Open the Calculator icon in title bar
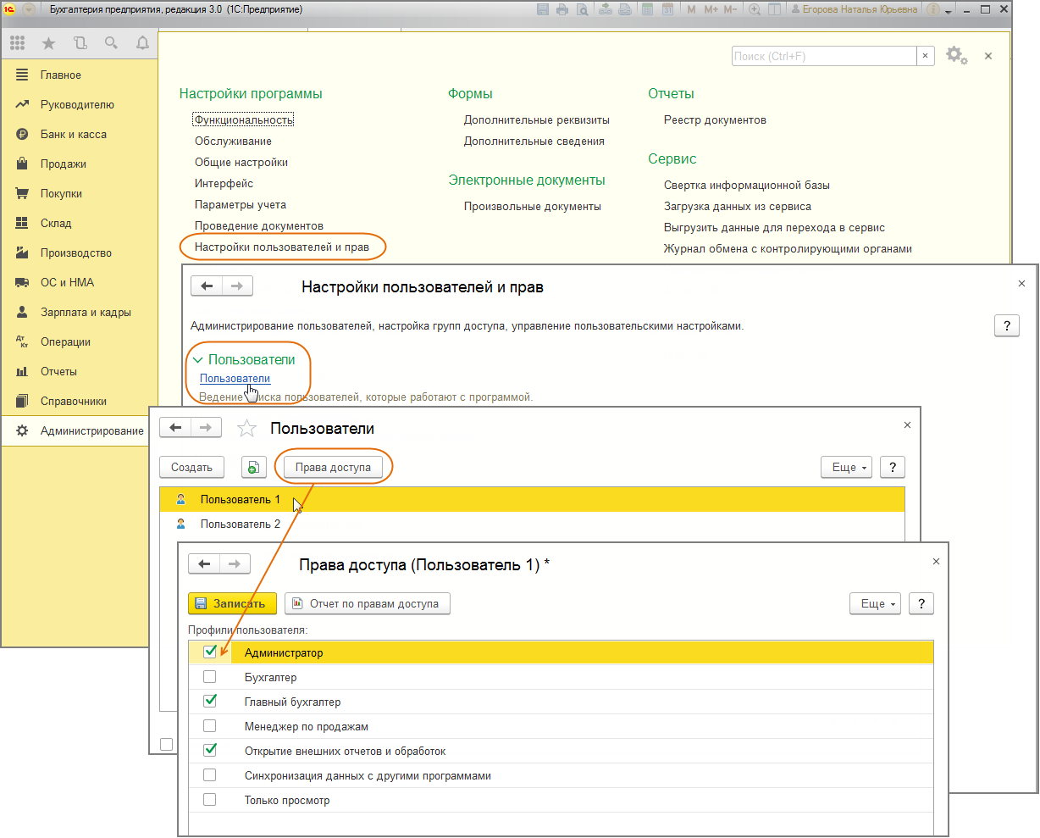The height and width of the screenshot is (838, 1040). pyautogui.click(x=648, y=9)
